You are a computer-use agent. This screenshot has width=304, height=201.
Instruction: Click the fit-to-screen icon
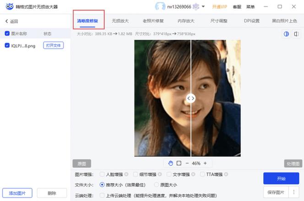179,163
